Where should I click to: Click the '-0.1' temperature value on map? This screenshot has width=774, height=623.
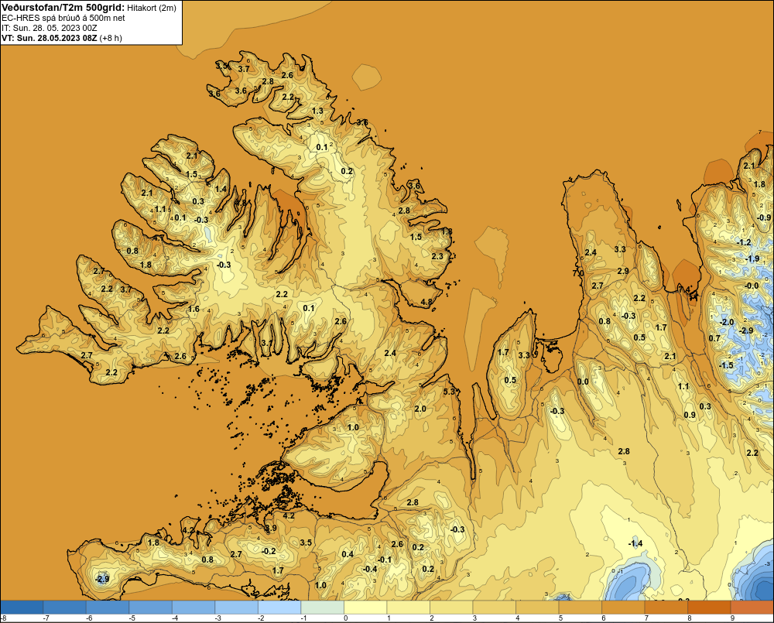[x=385, y=560]
